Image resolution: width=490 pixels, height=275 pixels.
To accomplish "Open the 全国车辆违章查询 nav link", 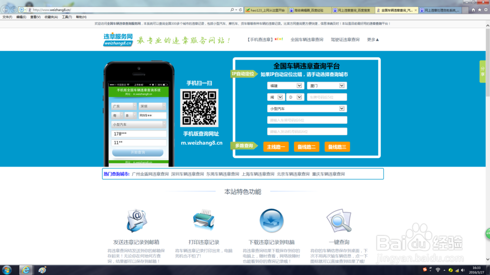I will tap(307, 40).
